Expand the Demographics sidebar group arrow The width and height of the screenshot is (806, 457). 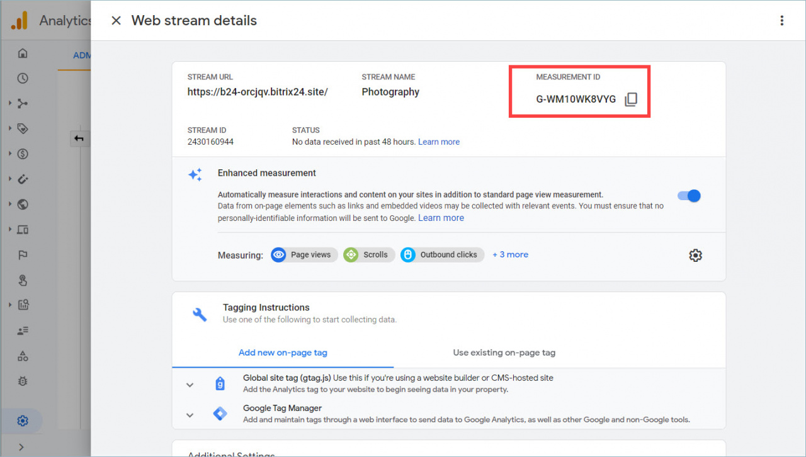pyautogui.click(x=10, y=204)
